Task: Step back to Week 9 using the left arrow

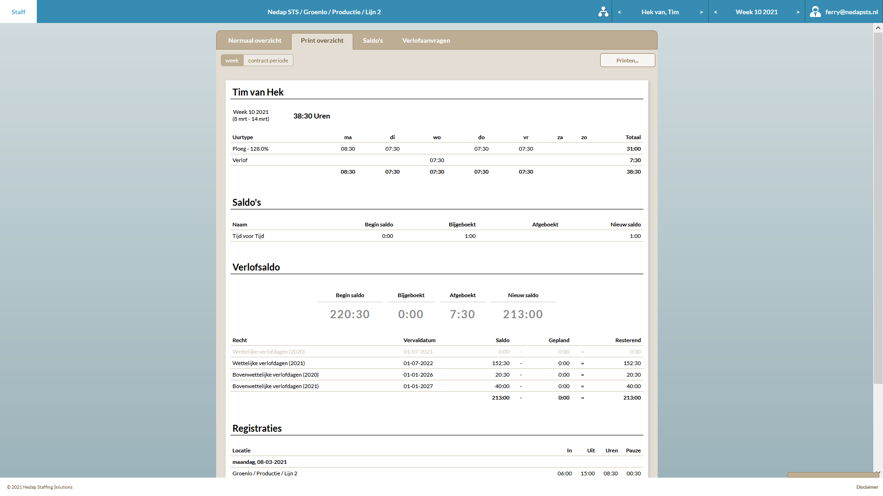Action: pyautogui.click(x=716, y=12)
